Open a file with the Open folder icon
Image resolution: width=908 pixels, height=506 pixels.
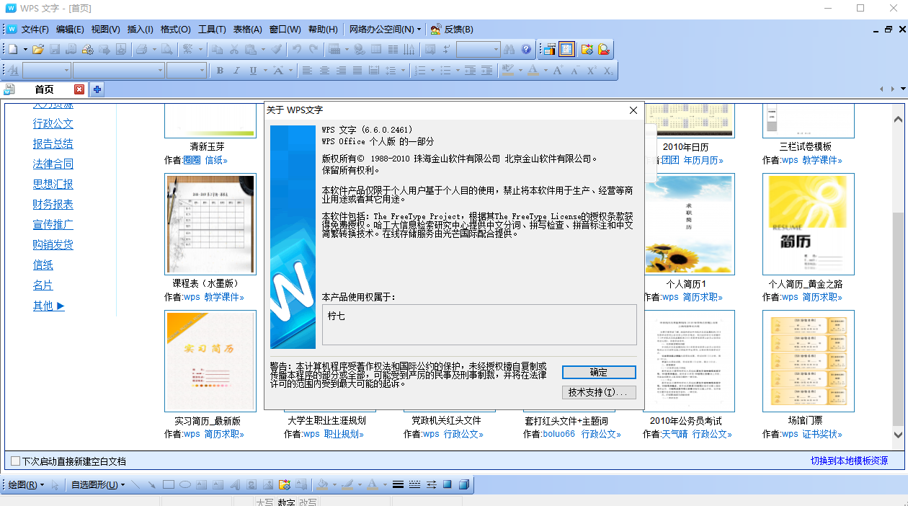(x=38, y=49)
